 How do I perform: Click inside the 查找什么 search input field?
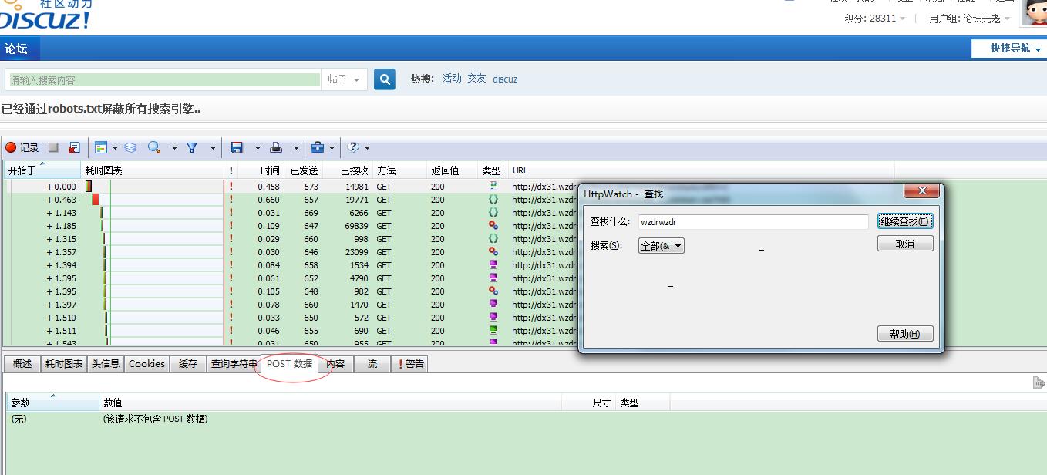point(753,221)
